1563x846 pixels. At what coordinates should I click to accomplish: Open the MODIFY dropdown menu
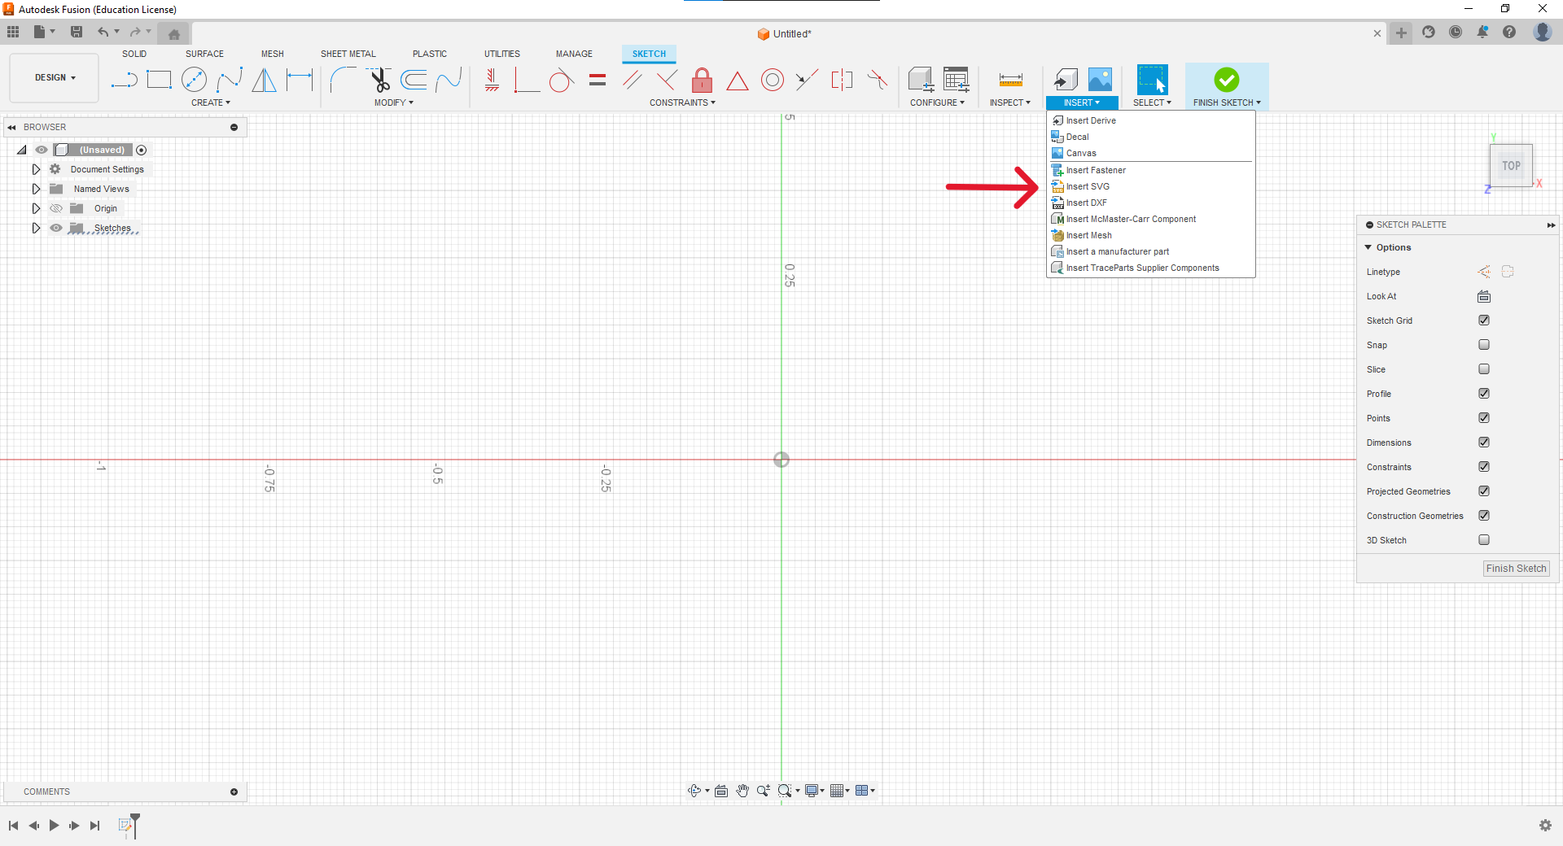pyautogui.click(x=394, y=102)
